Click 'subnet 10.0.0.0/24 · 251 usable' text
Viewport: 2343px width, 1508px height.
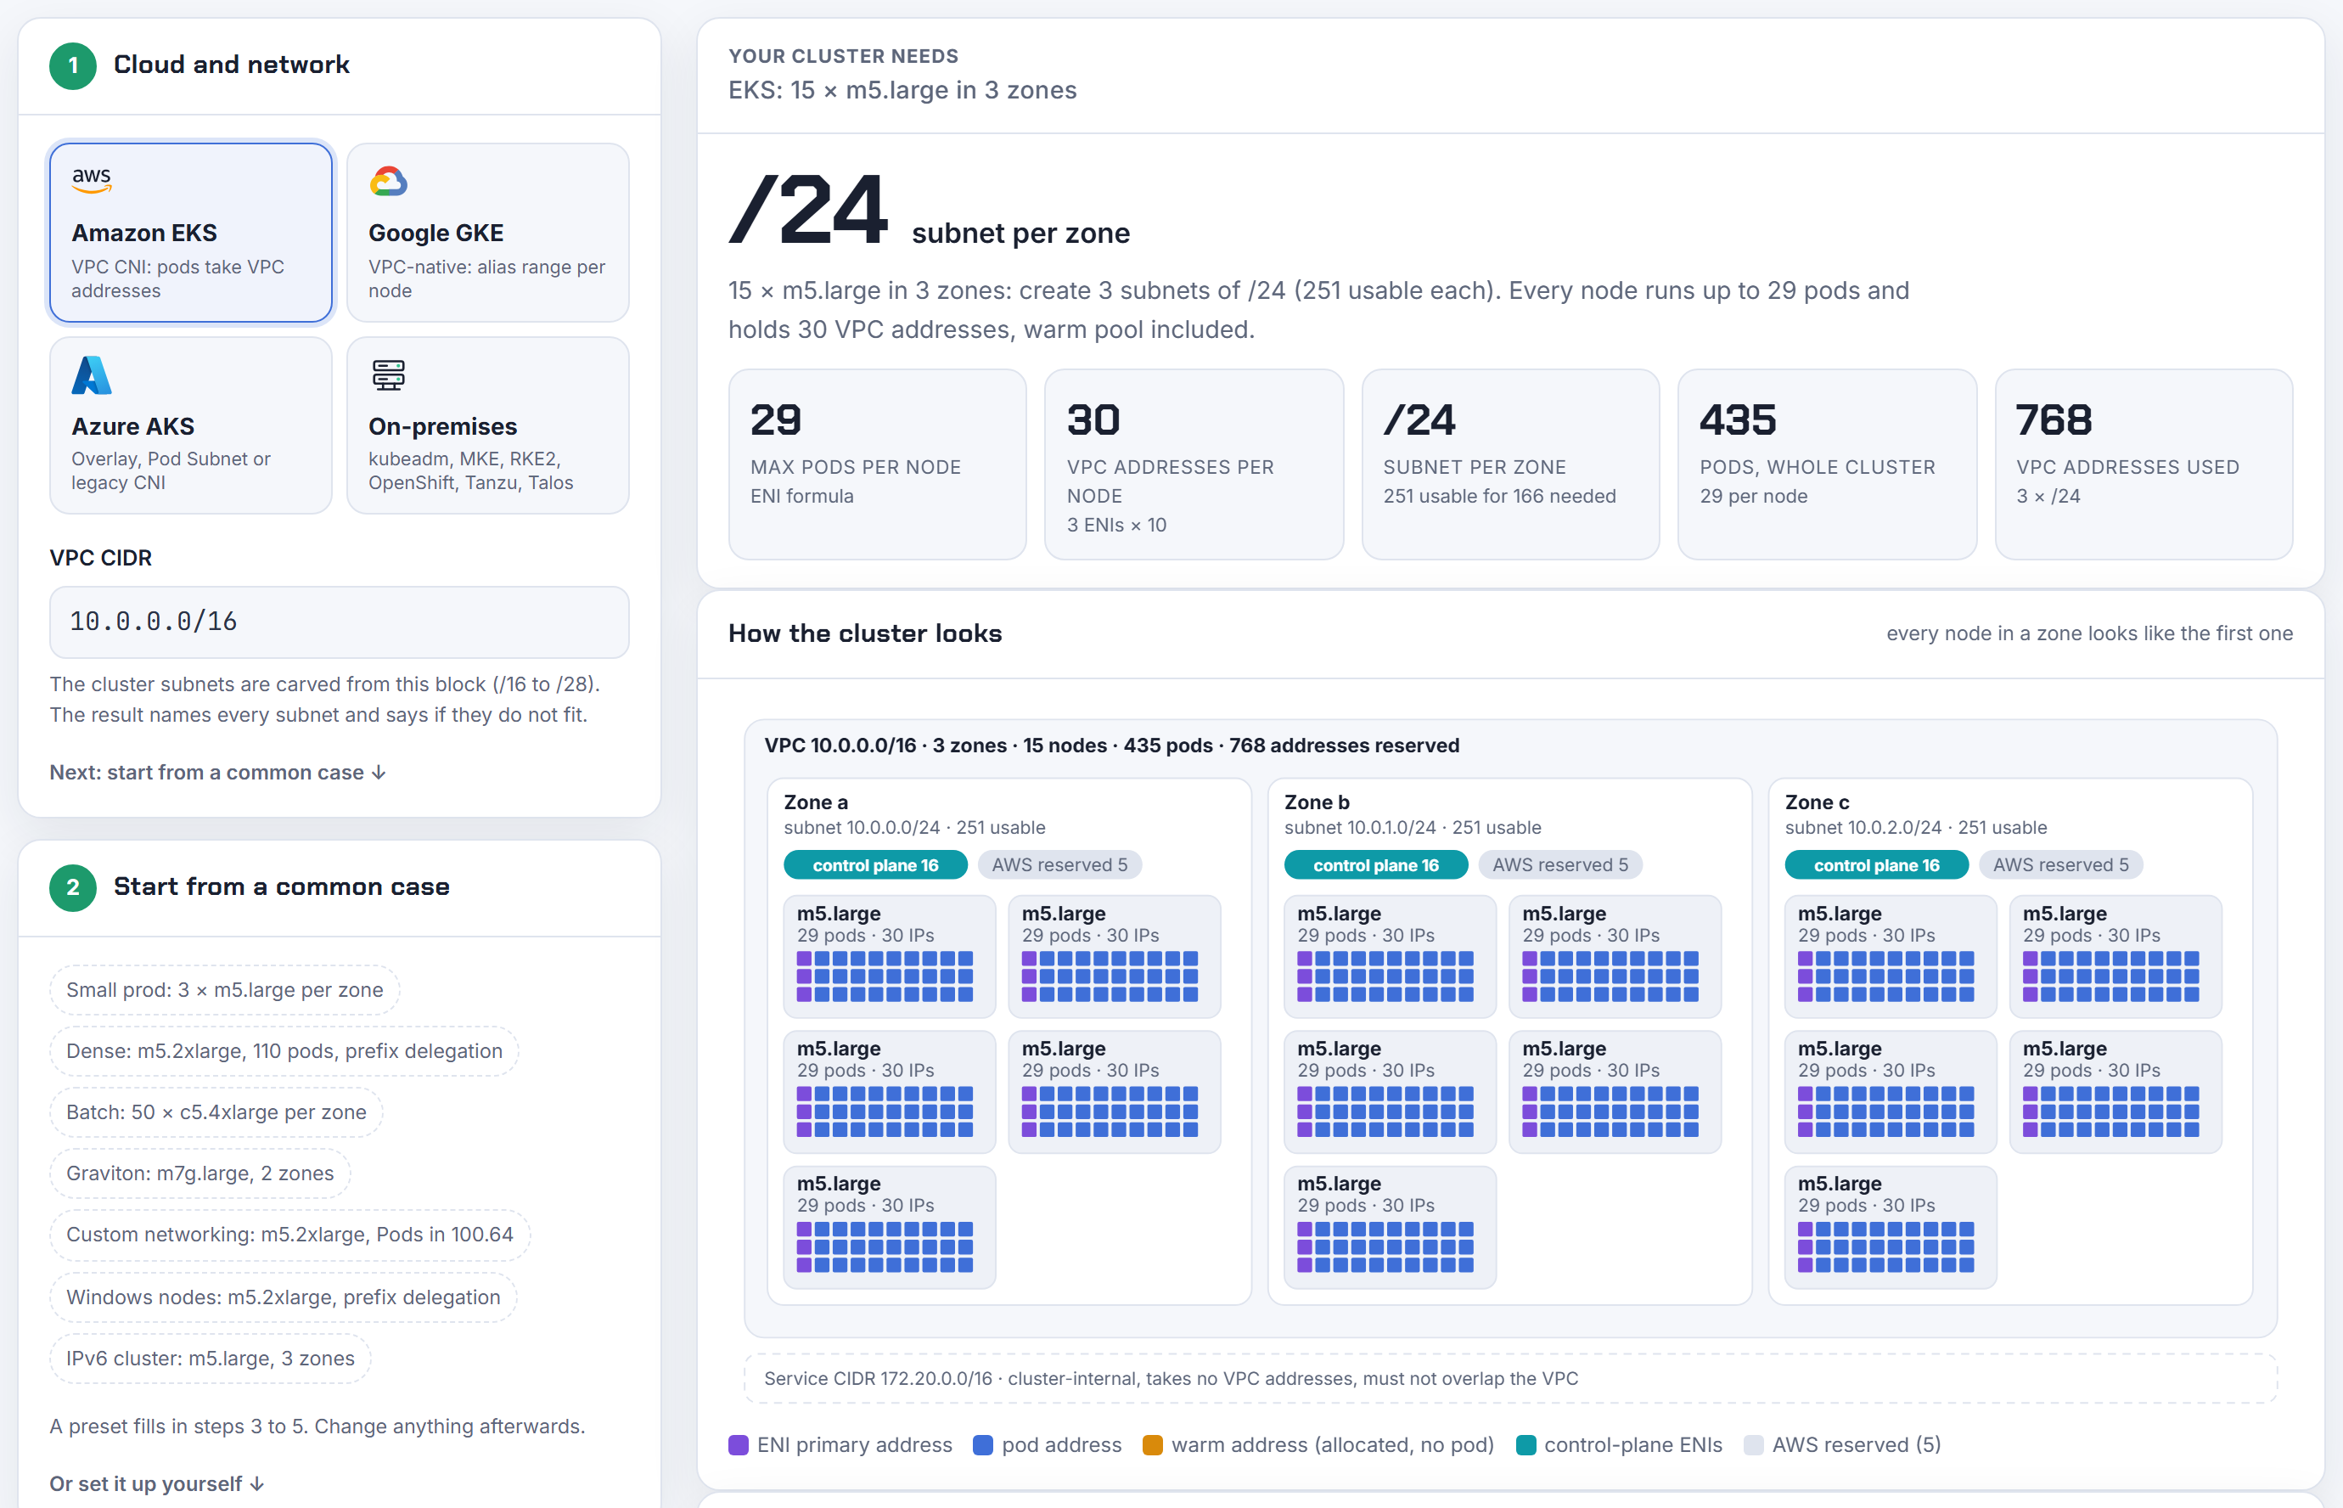914,827
